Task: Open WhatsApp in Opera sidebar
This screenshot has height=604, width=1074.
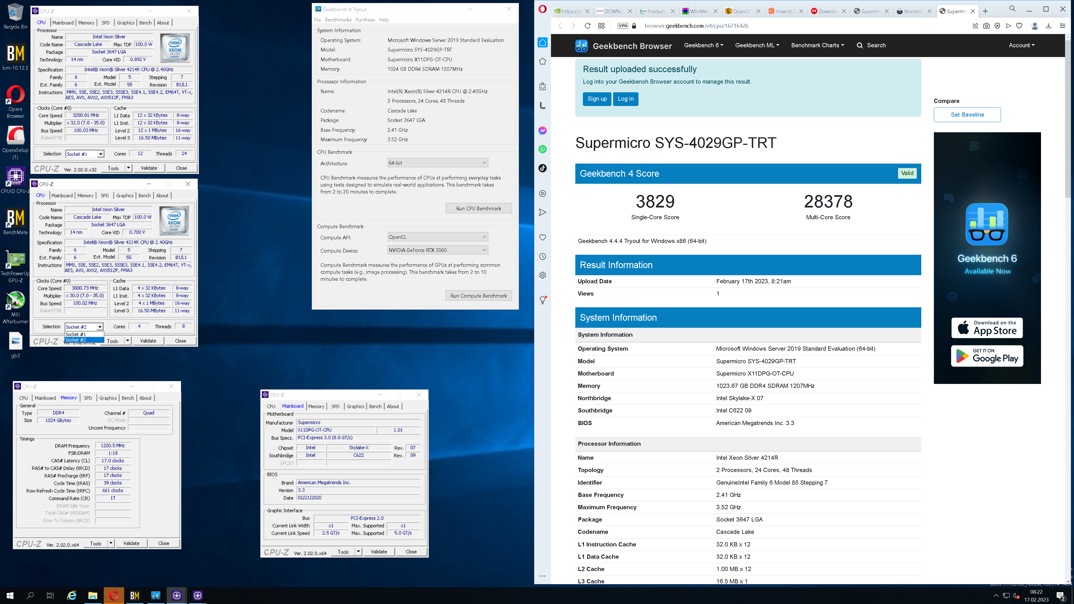Action: (x=542, y=149)
